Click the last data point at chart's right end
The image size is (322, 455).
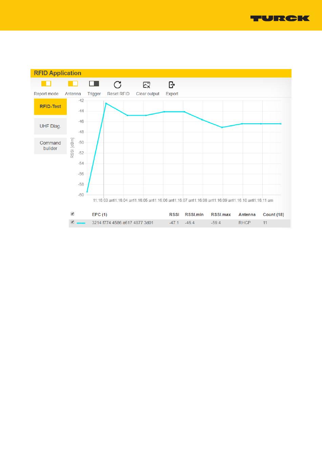tap(281, 124)
